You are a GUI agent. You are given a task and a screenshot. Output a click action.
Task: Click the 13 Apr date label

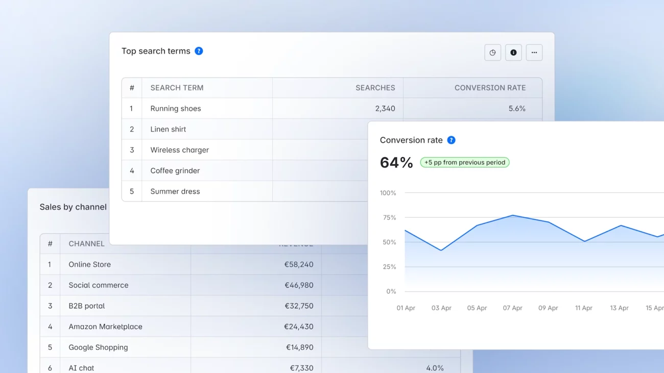coord(619,308)
